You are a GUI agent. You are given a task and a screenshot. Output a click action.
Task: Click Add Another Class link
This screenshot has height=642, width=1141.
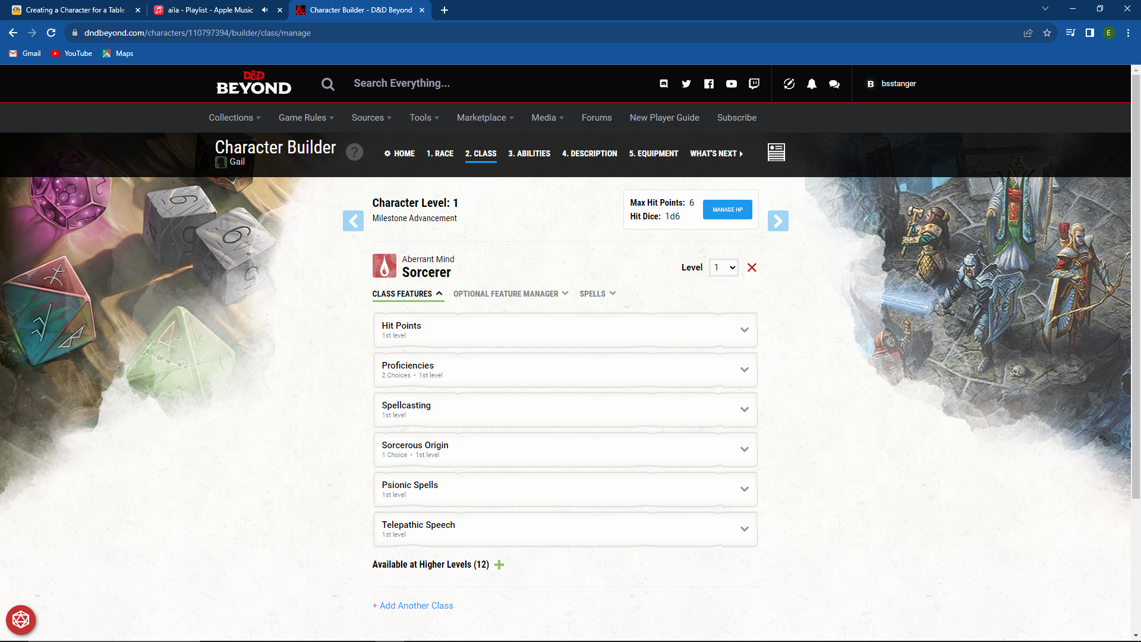413,606
